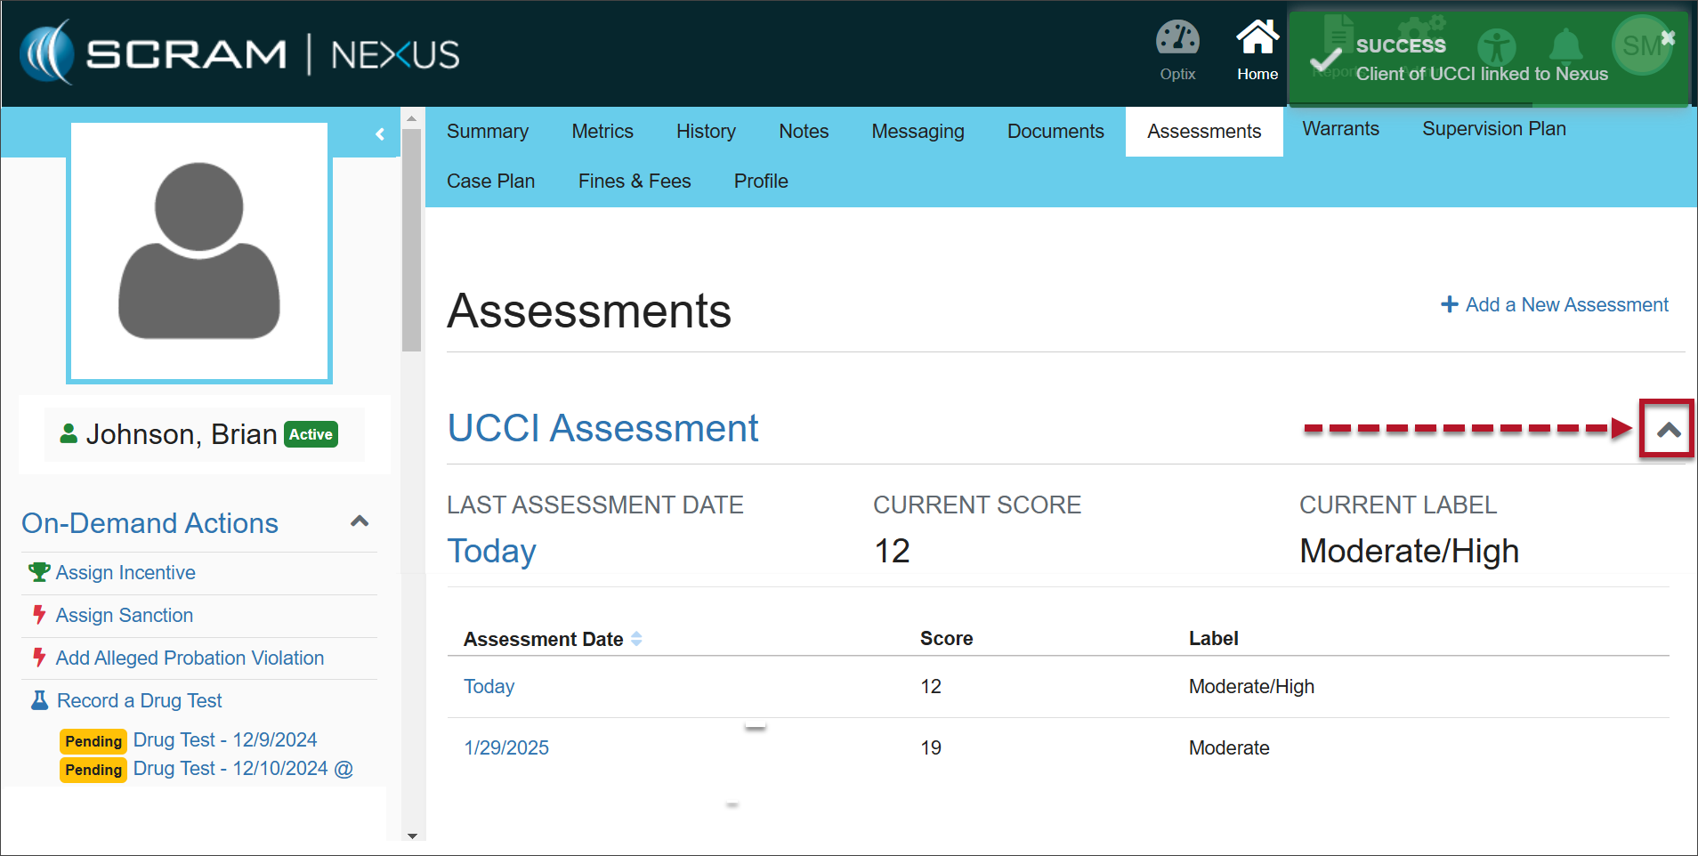Click the sidebar scroll down arrow
Screen dimensions: 1698x856
411,836
